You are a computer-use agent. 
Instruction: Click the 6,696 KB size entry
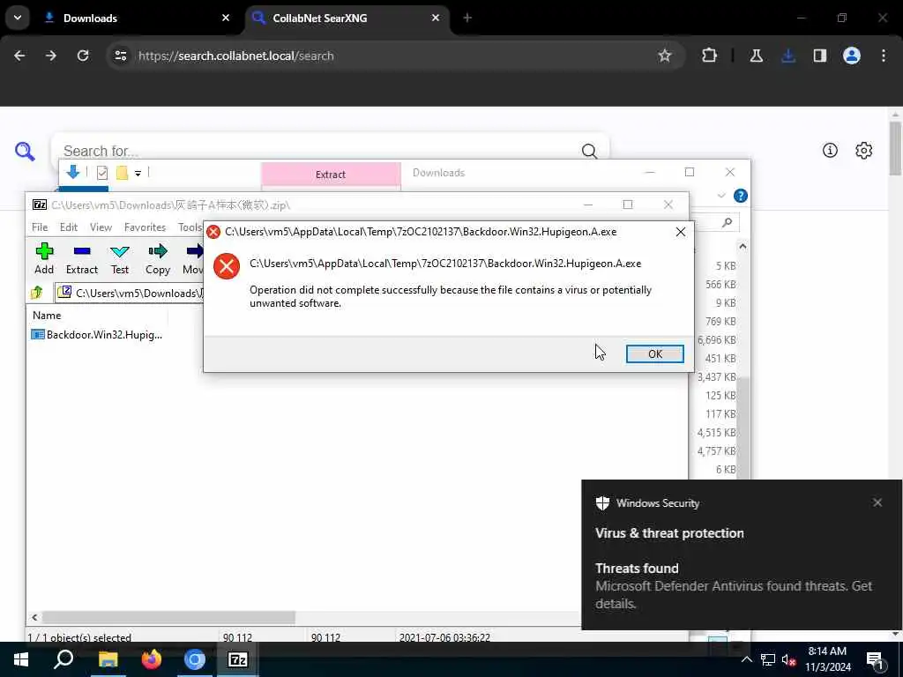pyautogui.click(x=716, y=340)
